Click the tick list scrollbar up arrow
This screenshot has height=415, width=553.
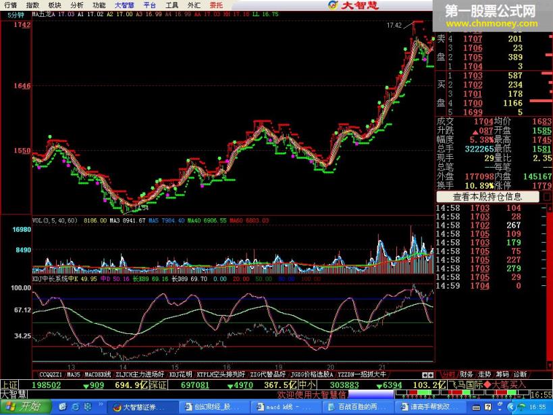click(x=550, y=208)
